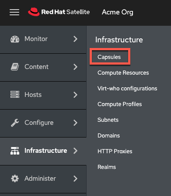171x196 pixels.
Task: Select Monitor in the sidebar
Action: tap(43, 39)
